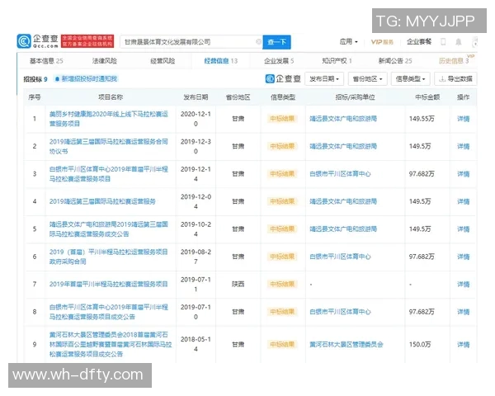Click the 中标金额 column header

[427, 97]
